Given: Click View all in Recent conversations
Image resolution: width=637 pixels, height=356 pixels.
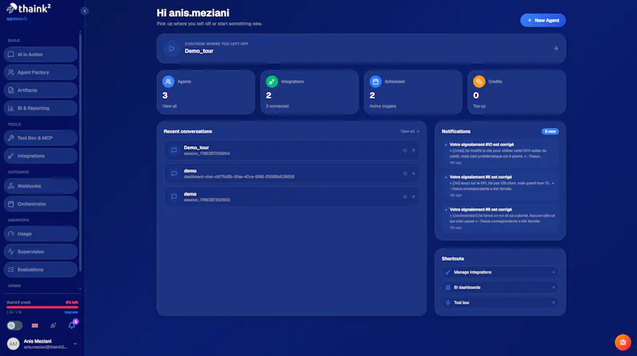Looking at the screenshot, I should click(x=409, y=131).
